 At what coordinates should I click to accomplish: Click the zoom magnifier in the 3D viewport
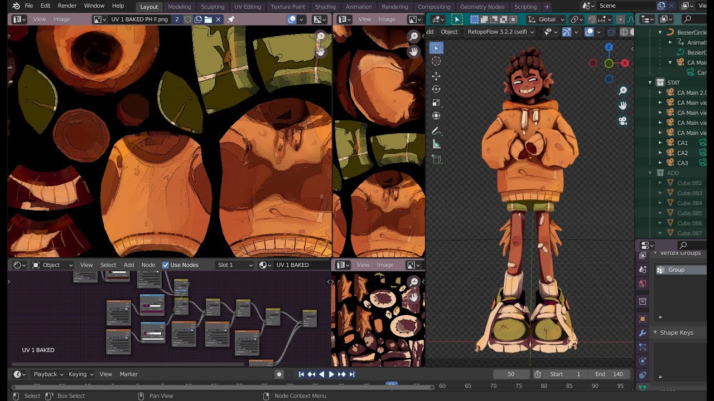623,91
